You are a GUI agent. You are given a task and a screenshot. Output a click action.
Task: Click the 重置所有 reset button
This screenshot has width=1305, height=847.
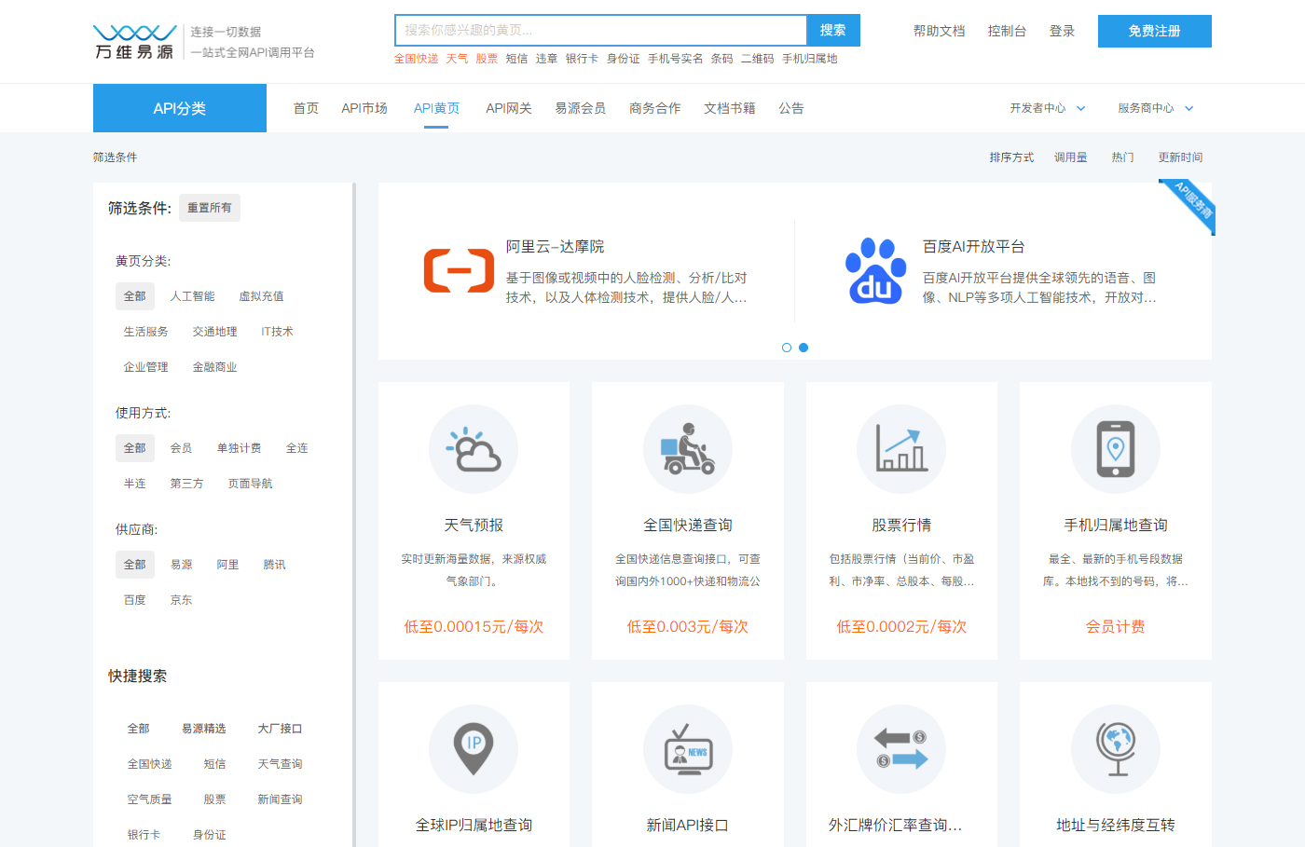[210, 208]
